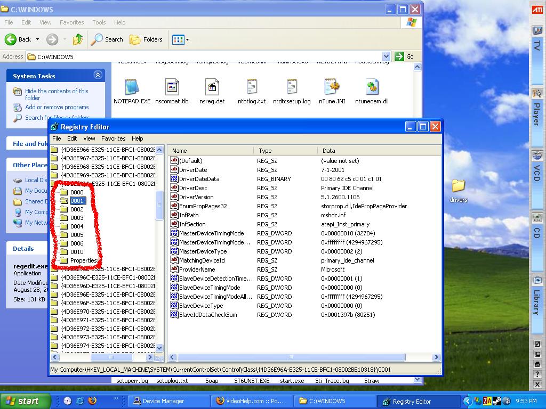Open the Views dropdown in Explorer toolbar
Image resolution: width=546 pixels, height=409 pixels.
pos(180,39)
